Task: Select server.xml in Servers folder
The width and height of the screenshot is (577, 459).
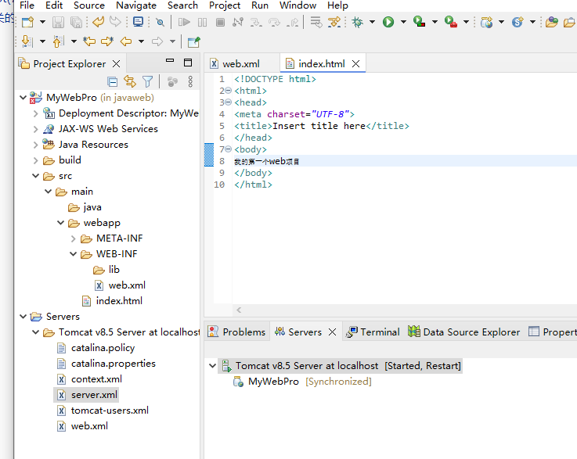Action: pyautogui.click(x=87, y=395)
